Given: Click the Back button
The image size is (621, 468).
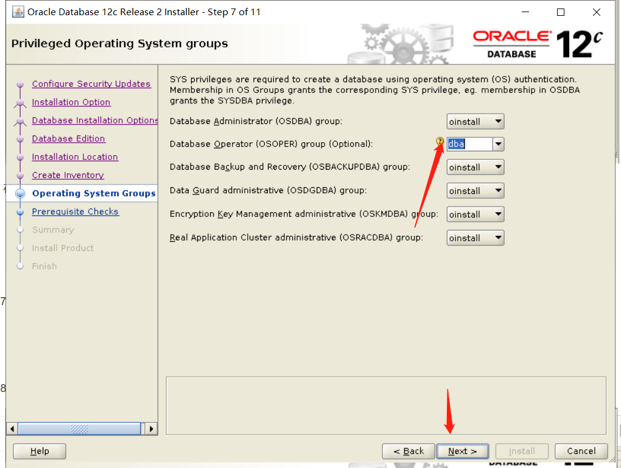Looking at the screenshot, I should click(408, 451).
